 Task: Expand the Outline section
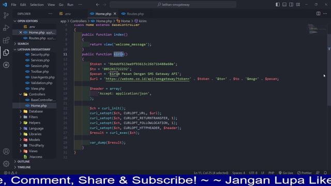pos(23,162)
